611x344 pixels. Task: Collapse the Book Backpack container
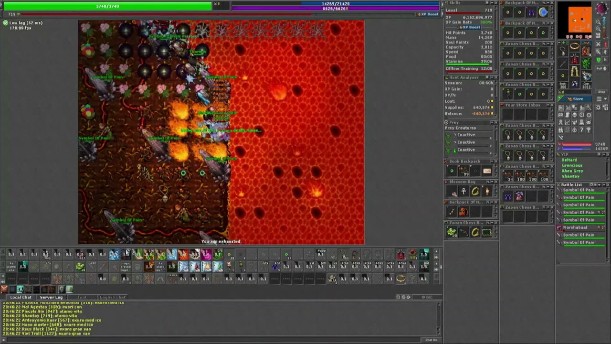(492, 161)
